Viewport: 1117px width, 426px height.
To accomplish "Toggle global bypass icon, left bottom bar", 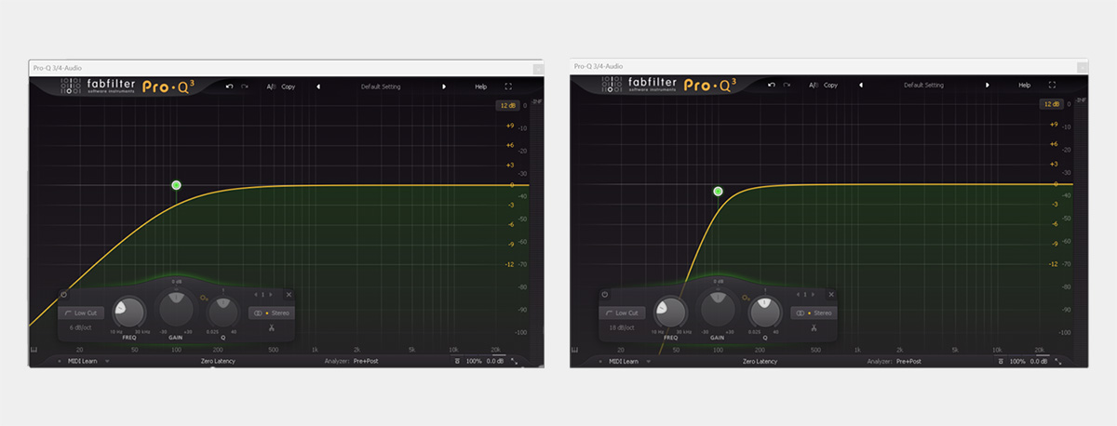I will tap(457, 361).
